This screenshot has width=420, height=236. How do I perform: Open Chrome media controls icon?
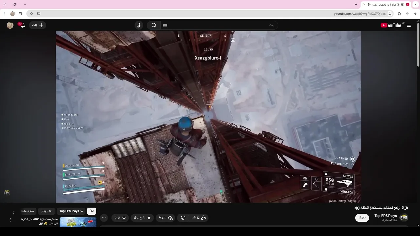[21, 14]
